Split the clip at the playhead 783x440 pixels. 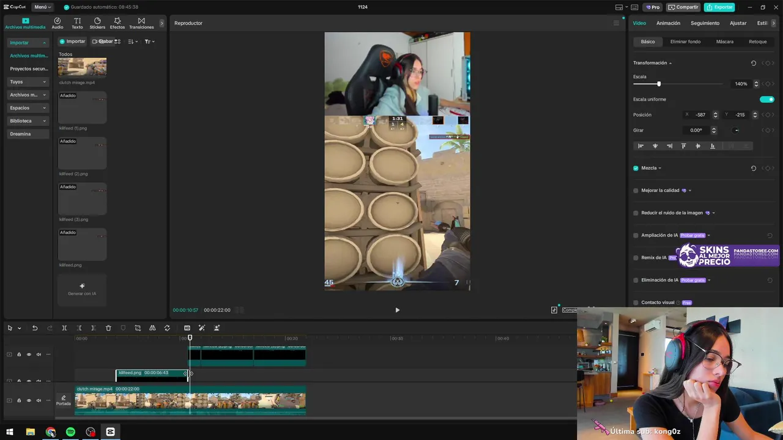tap(64, 328)
